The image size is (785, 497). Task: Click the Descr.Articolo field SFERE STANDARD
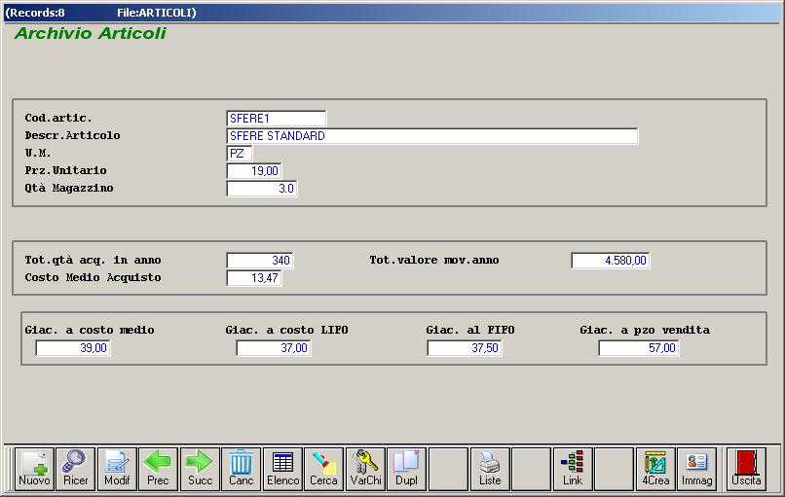click(432, 136)
